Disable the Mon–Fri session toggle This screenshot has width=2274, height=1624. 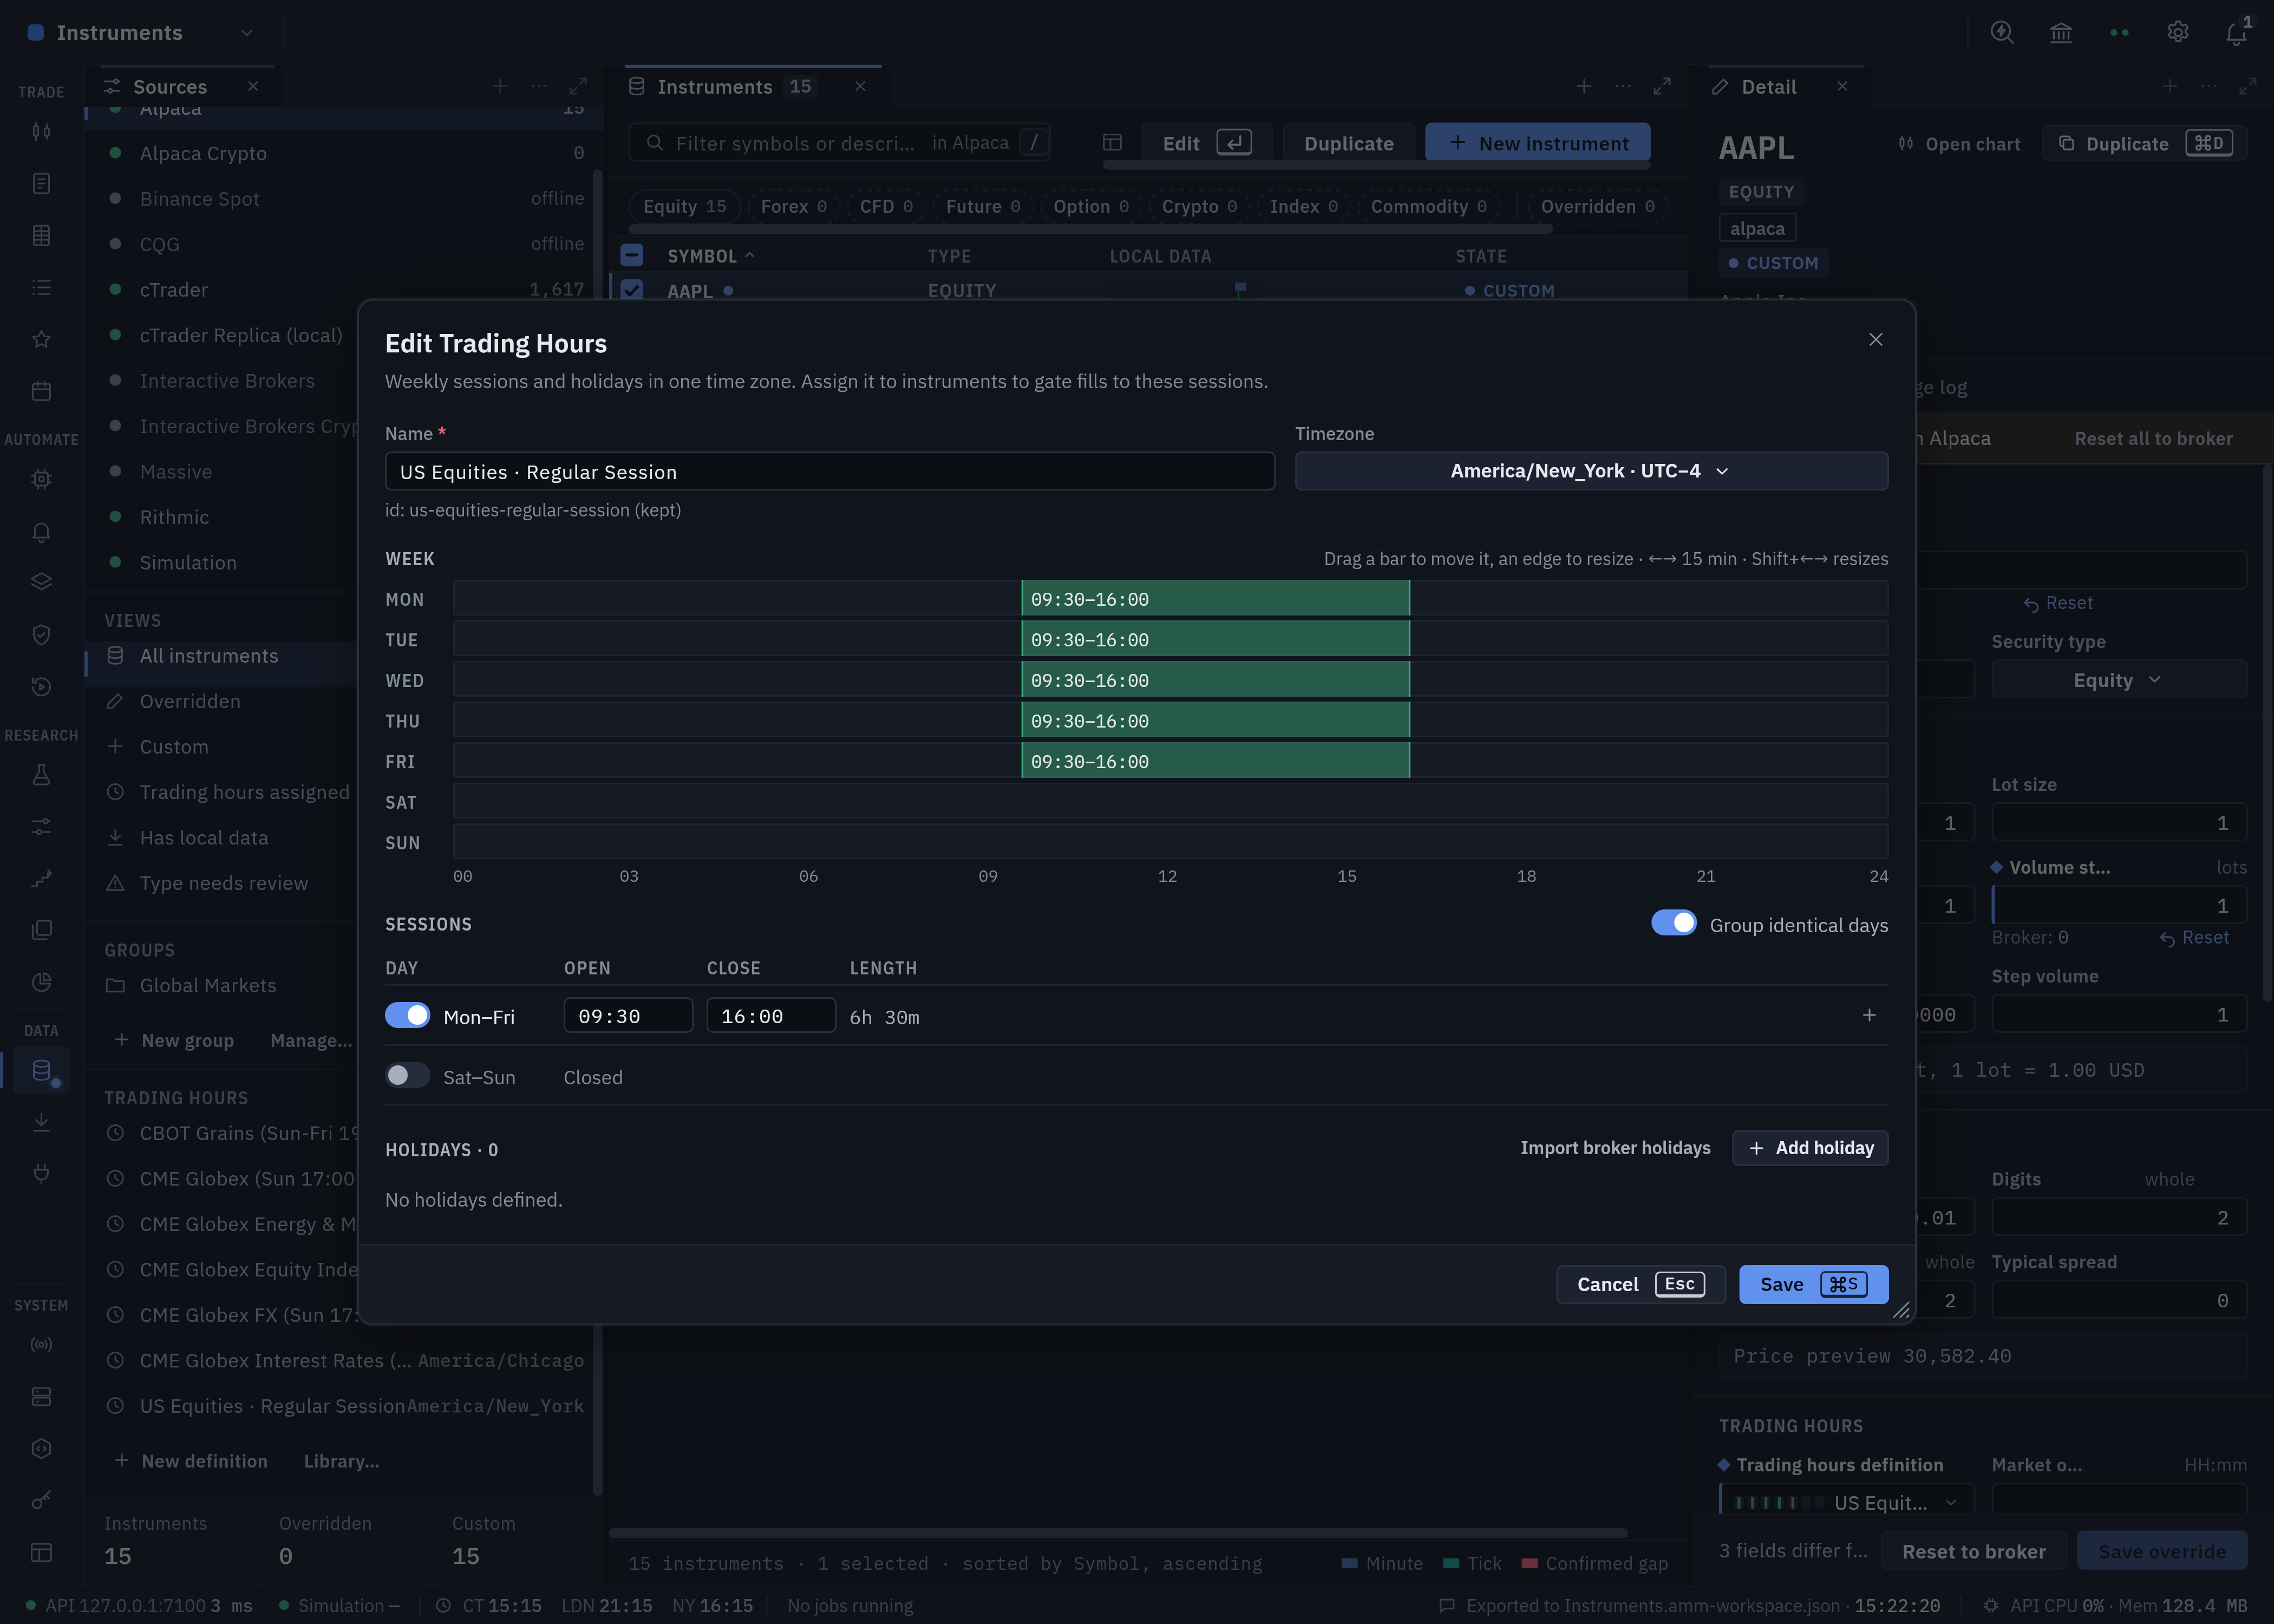[407, 1015]
